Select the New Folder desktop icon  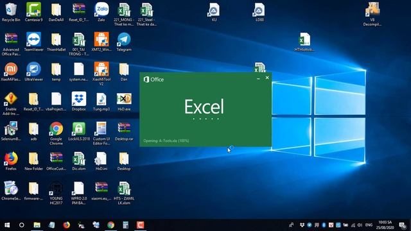tap(33, 161)
